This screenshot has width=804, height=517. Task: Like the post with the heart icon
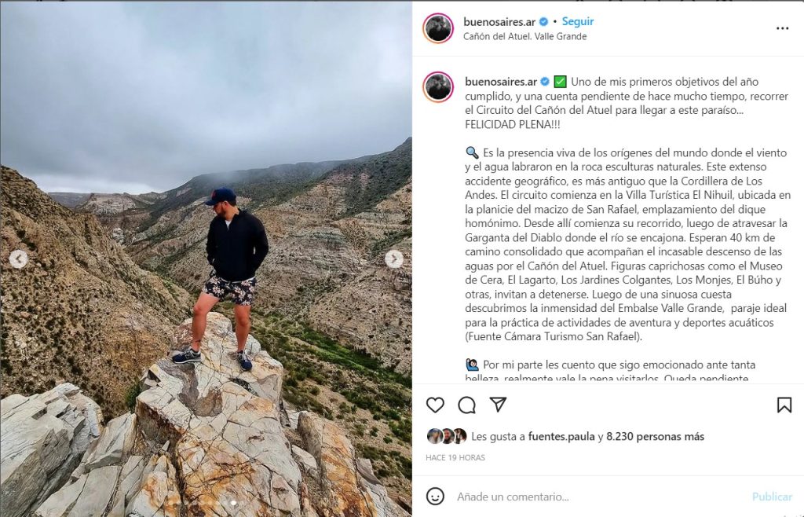tap(435, 405)
